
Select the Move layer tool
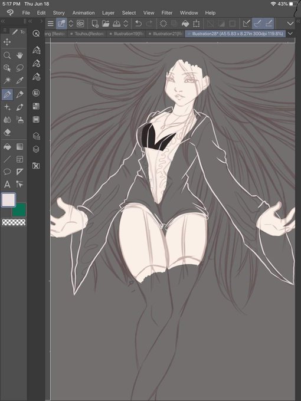[x=7, y=42]
